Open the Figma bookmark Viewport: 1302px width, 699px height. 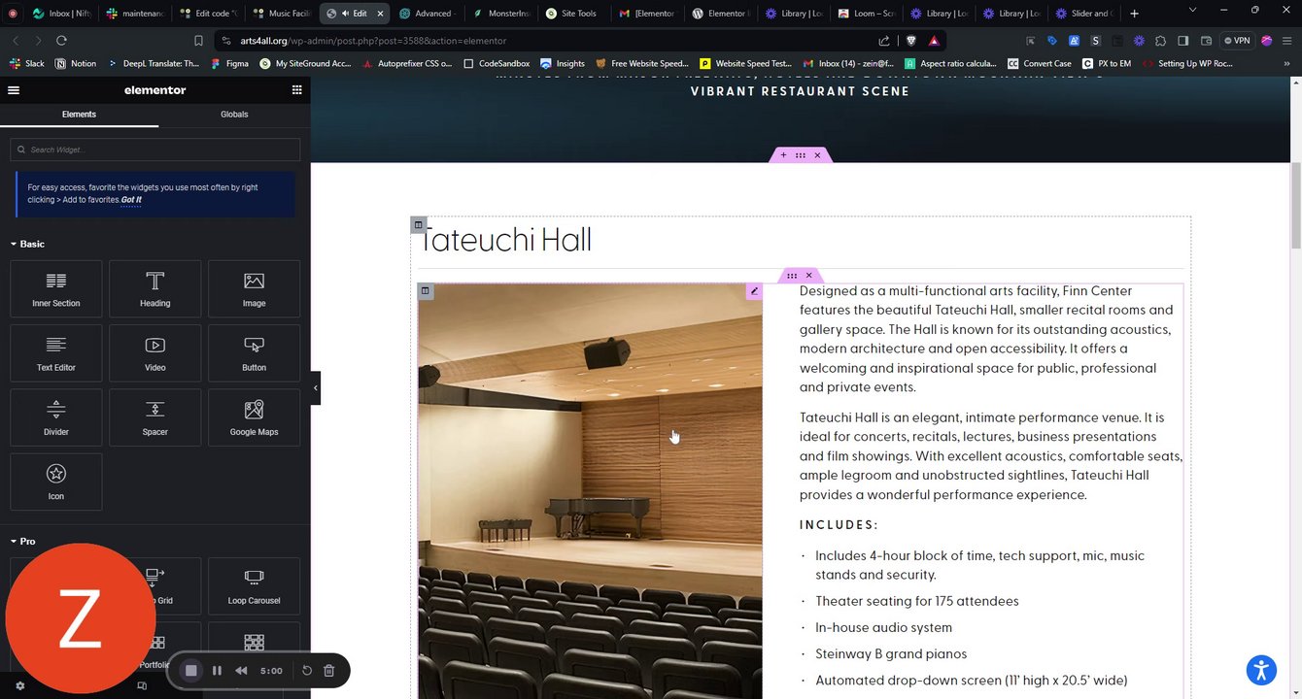pyautogui.click(x=229, y=63)
